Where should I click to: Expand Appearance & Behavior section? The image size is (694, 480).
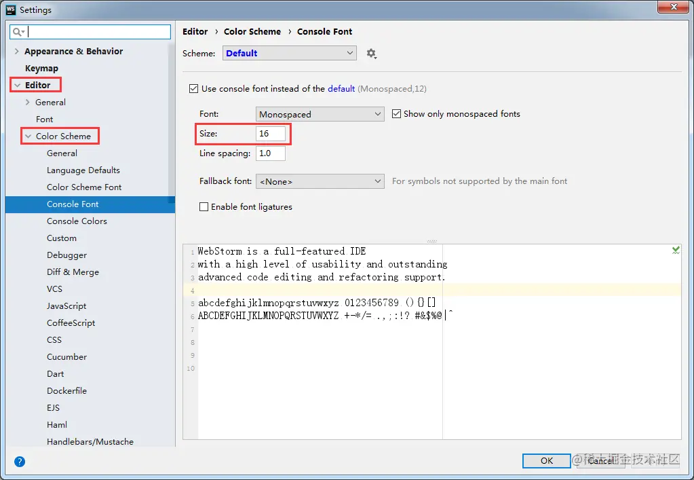pos(17,52)
